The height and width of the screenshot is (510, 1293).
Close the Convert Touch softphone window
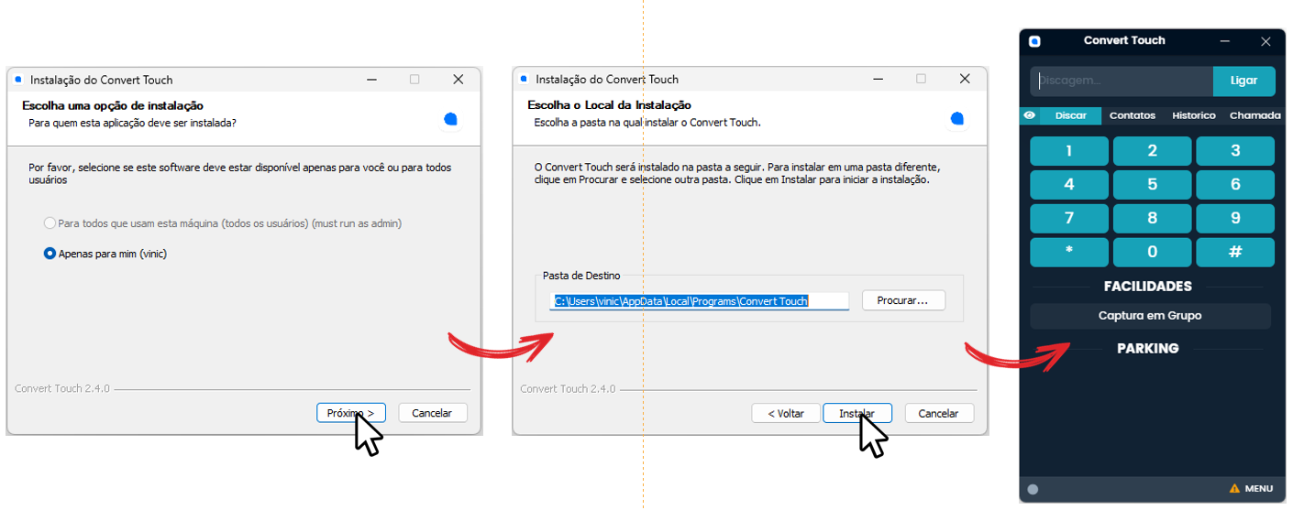1265,41
